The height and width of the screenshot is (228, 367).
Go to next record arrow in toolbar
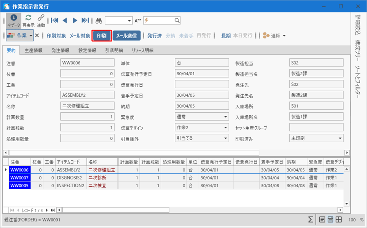75,20
